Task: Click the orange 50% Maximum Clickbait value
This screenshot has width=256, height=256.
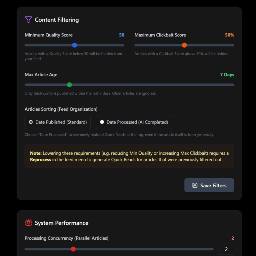Action: [x=229, y=35]
